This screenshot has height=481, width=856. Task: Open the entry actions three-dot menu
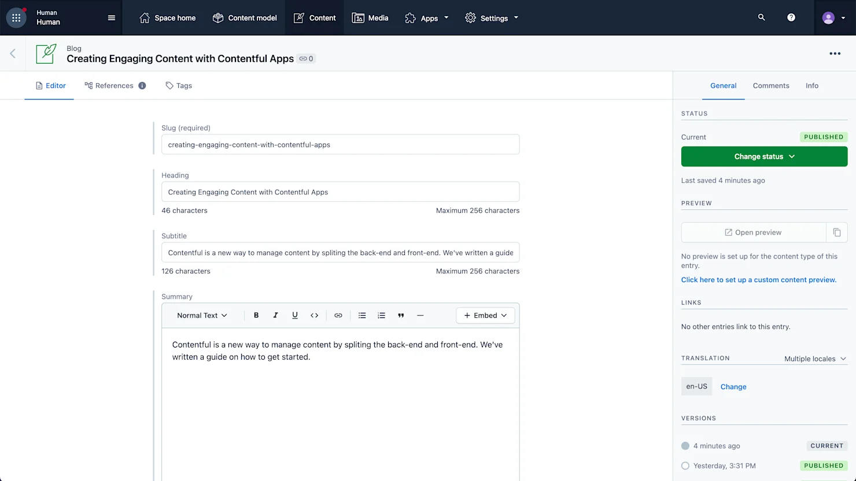click(x=835, y=53)
